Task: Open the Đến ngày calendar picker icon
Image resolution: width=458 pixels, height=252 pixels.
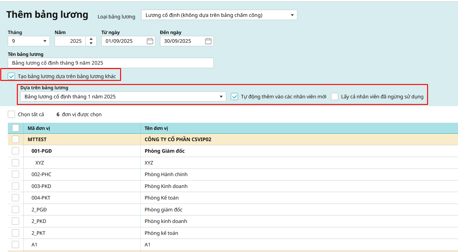Action: pyautogui.click(x=208, y=41)
